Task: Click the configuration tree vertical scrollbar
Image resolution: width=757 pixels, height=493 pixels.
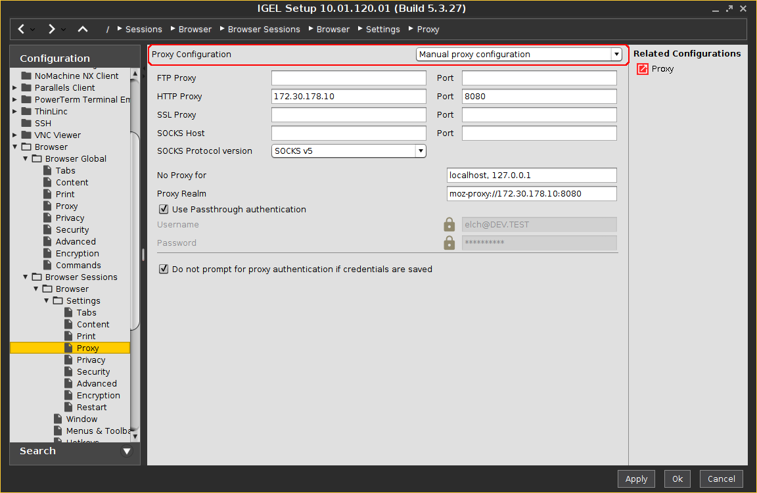Action: pyautogui.click(x=135, y=230)
